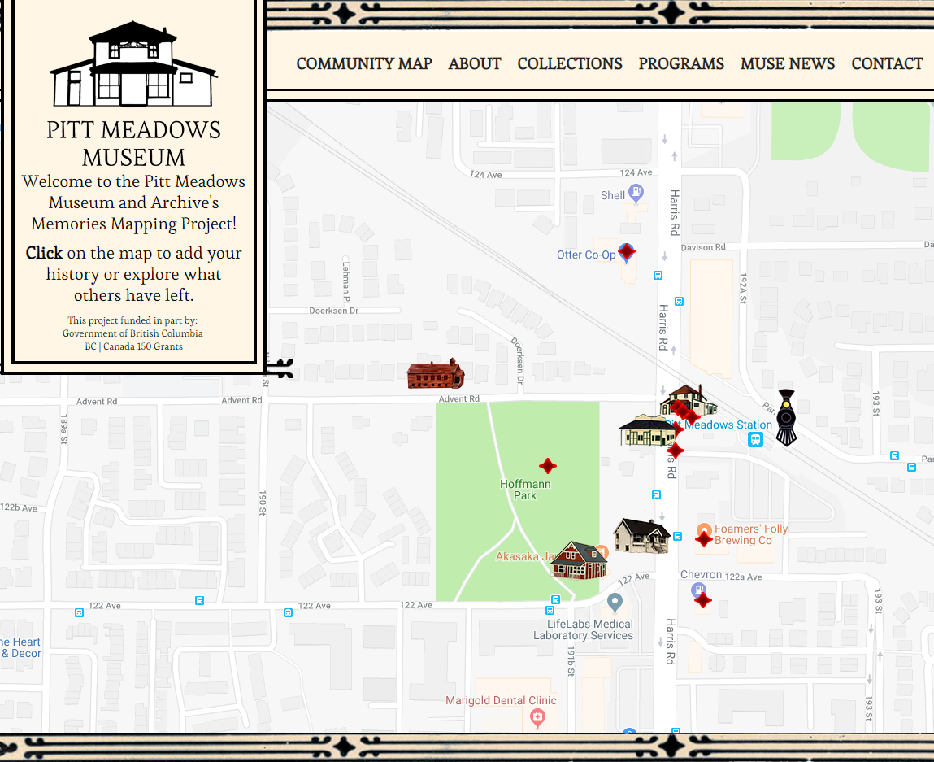This screenshot has width=934, height=762.
Task: Switch to the COLLECTIONS section
Action: pos(569,63)
